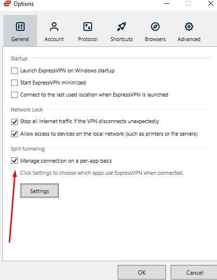Click the Advanced gear icon
The height and width of the screenshot is (280, 217).
(189, 27)
